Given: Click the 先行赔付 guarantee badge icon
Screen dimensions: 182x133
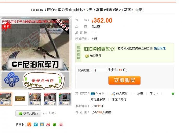Looking at the screenshot, I should 87,56.
